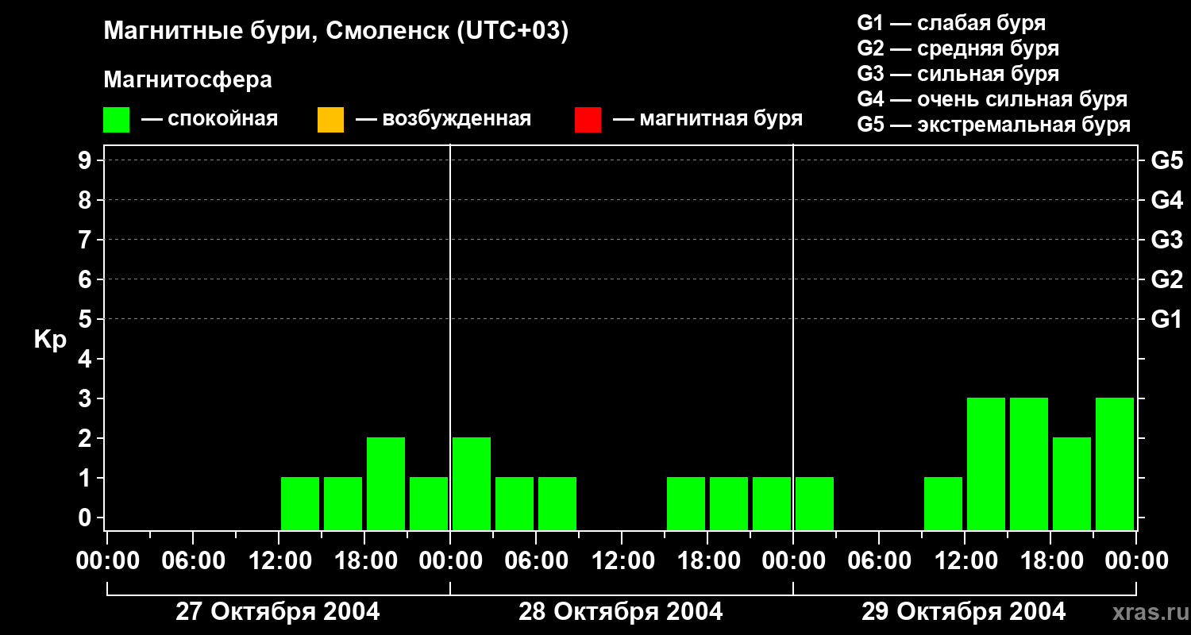Click the 'G4 — очень сильная буря' description
Screen dimensions: 1191x635
992,99
